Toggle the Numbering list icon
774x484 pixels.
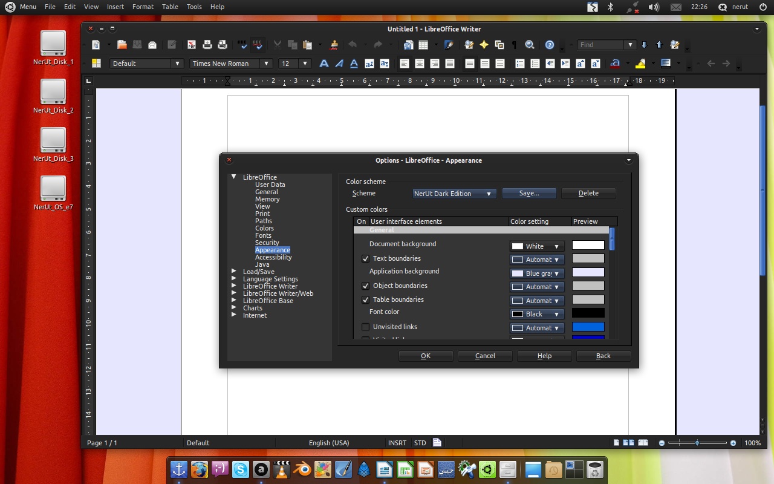tap(520, 64)
